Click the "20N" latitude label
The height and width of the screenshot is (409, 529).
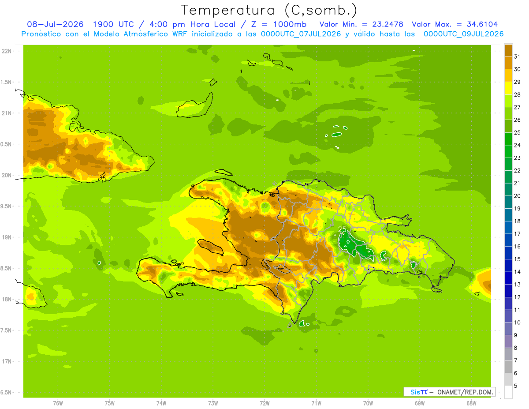7,175
